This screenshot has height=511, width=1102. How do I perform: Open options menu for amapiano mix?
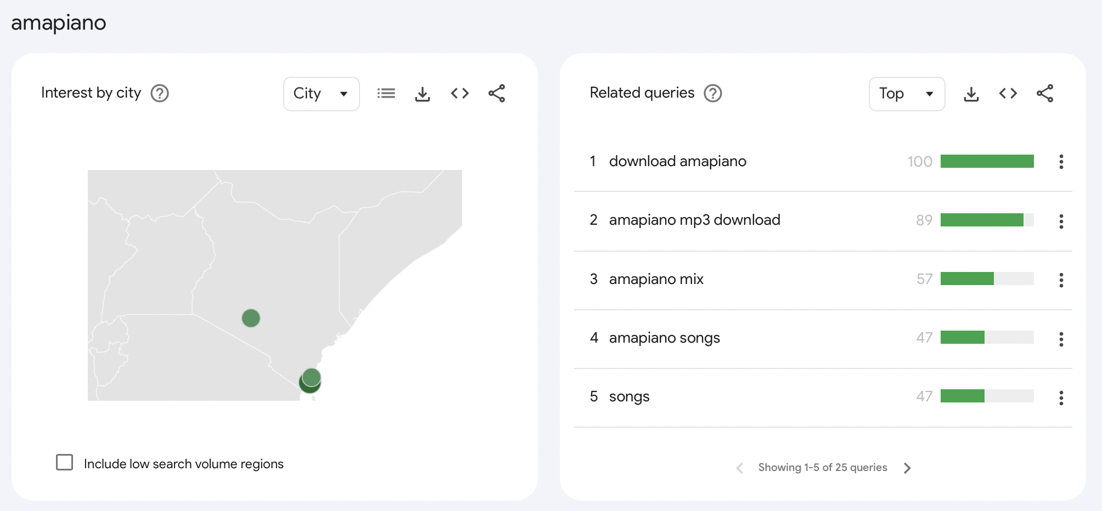point(1061,280)
